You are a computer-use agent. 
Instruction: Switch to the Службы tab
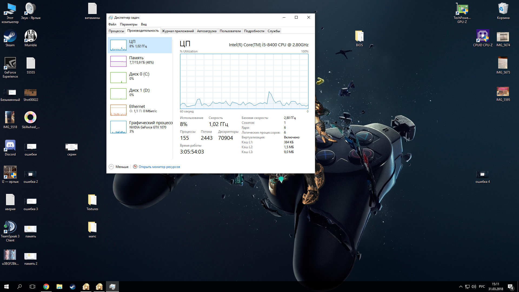[274, 31]
